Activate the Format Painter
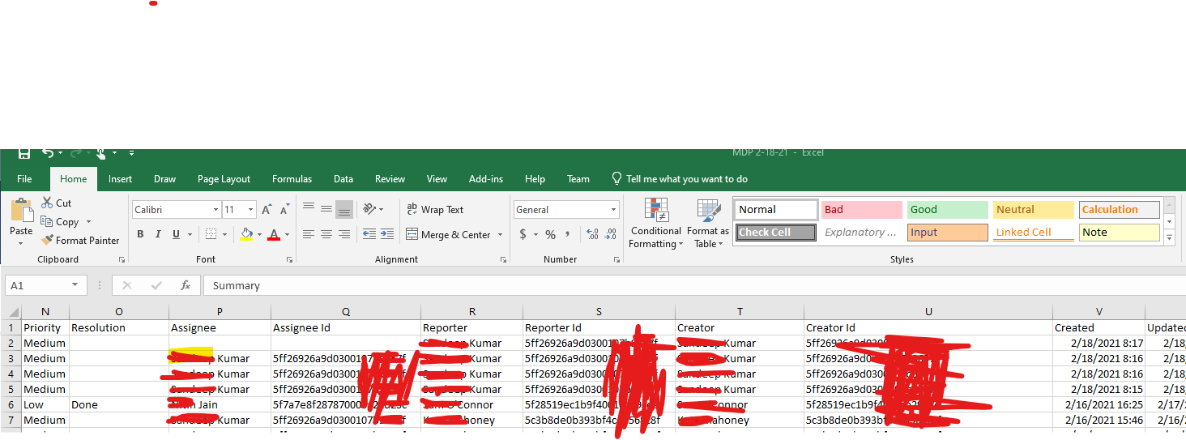 coord(80,241)
